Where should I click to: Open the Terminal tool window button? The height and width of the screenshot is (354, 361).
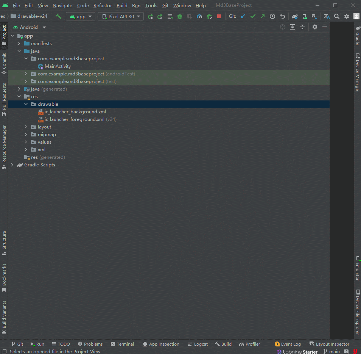122,344
